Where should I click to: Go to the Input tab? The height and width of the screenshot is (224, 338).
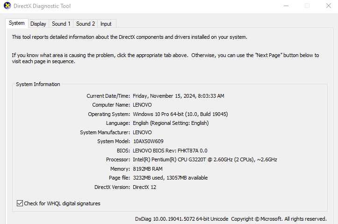coord(106,24)
